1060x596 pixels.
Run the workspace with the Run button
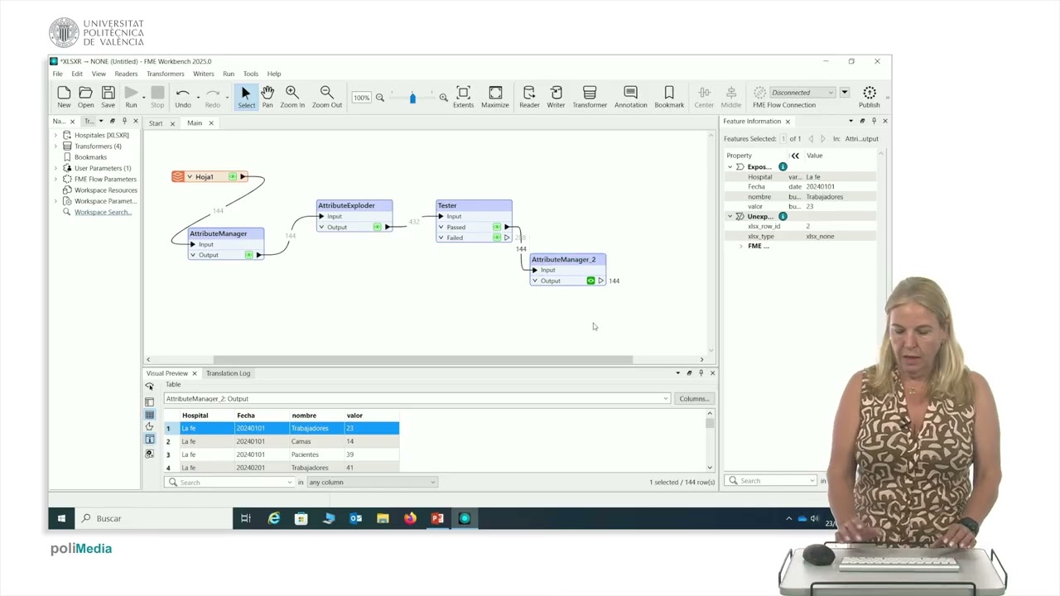131,97
